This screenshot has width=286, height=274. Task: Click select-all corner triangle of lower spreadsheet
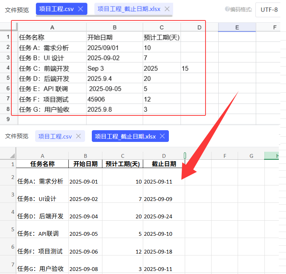click(12, 156)
